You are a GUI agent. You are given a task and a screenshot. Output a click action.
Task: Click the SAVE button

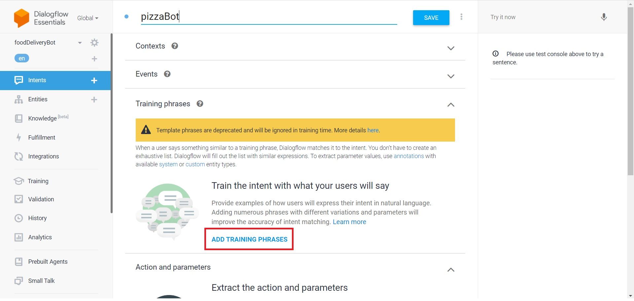(x=431, y=17)
